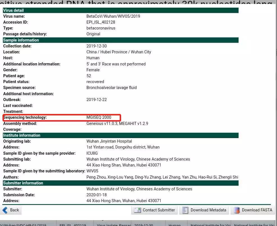Click the Download Metadata button label
The width and height of the screenshot is (277, 226).
coord(208,210)
